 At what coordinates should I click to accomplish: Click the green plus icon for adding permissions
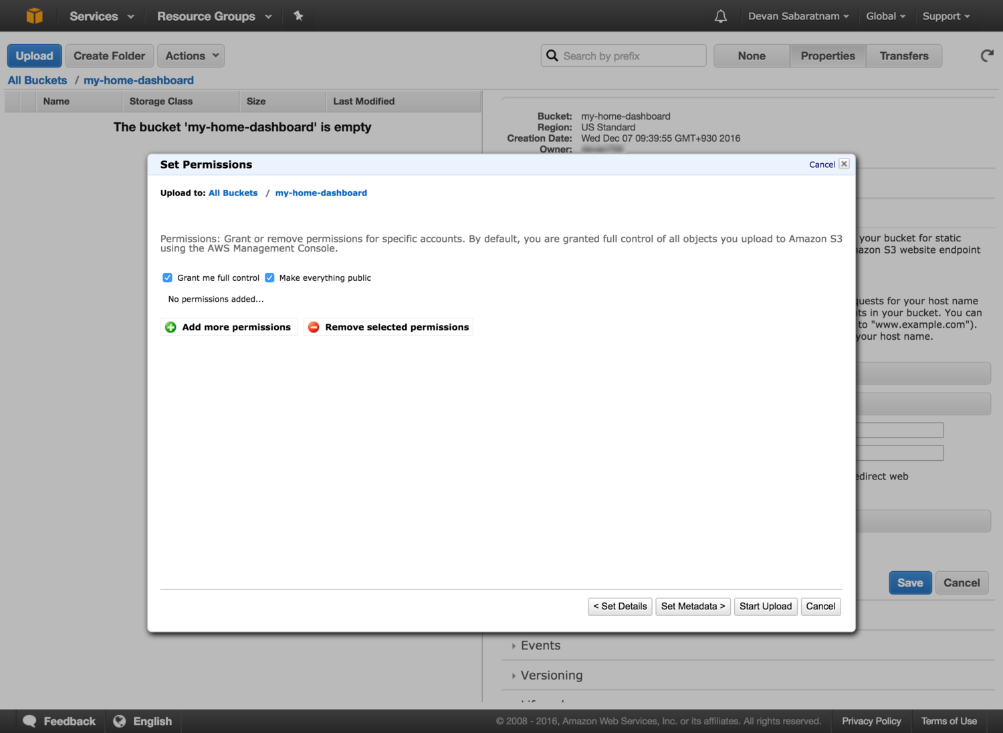[x=171, y=327]
